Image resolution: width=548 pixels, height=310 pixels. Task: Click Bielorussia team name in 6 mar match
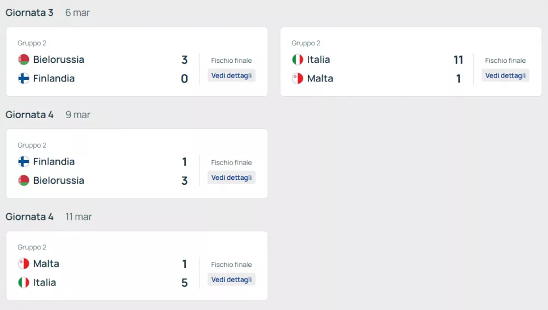(59, 60)
